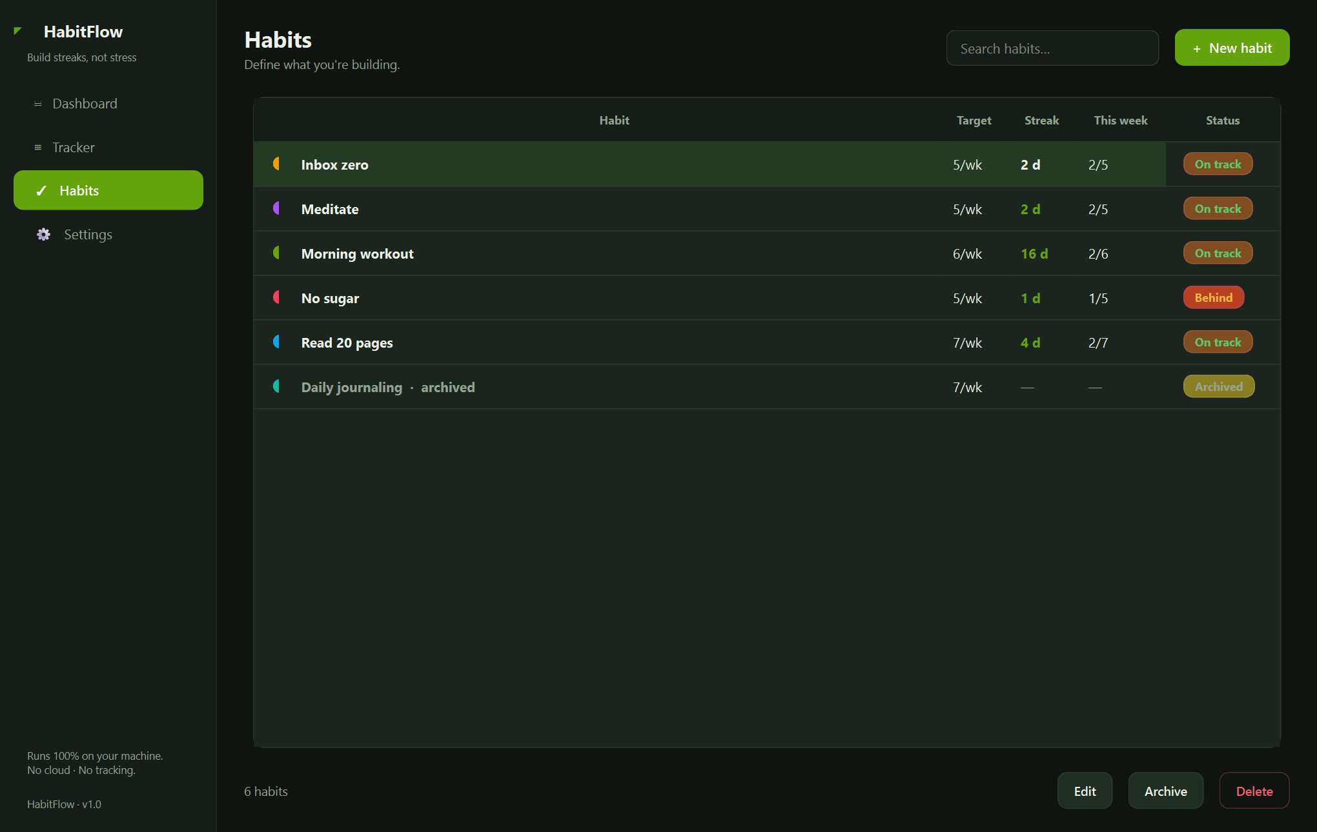
Task: Click the On track badge for Meditate
Action: pyautogui.click(x=1218, y=208)
